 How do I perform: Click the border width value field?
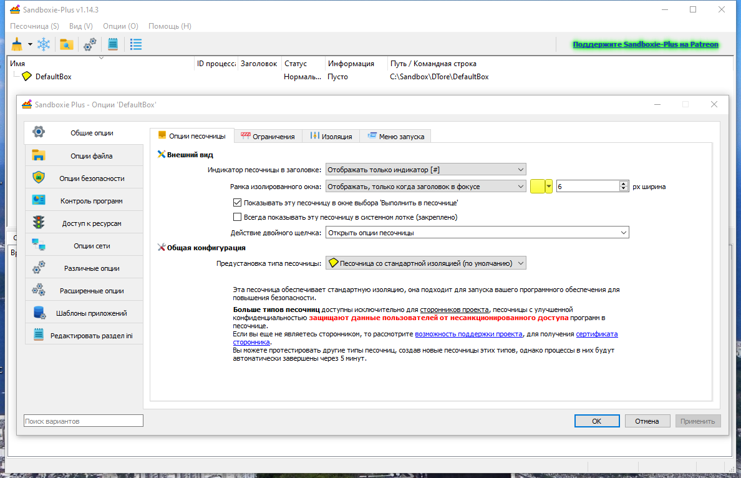click(588, 187)
